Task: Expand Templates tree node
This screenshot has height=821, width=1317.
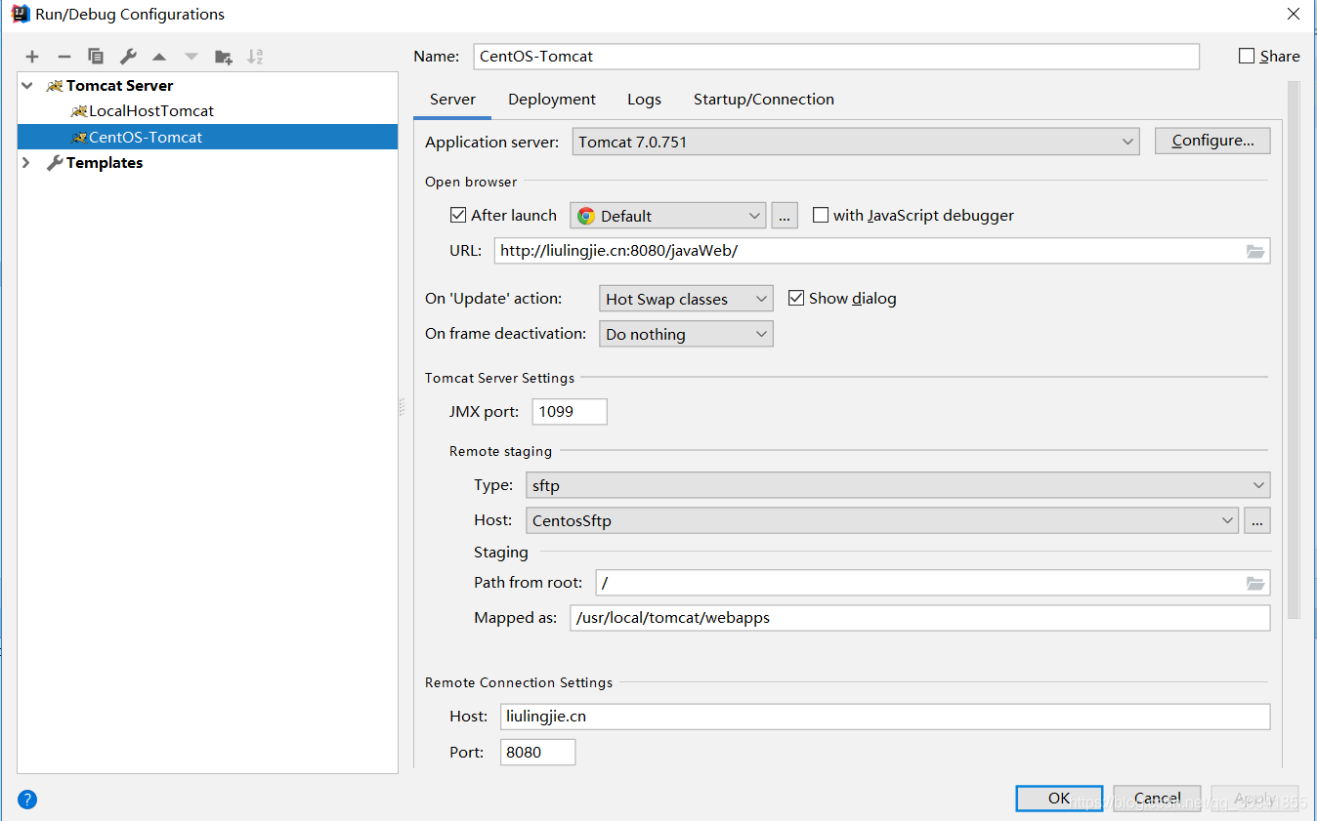Action: click(27, 163)
